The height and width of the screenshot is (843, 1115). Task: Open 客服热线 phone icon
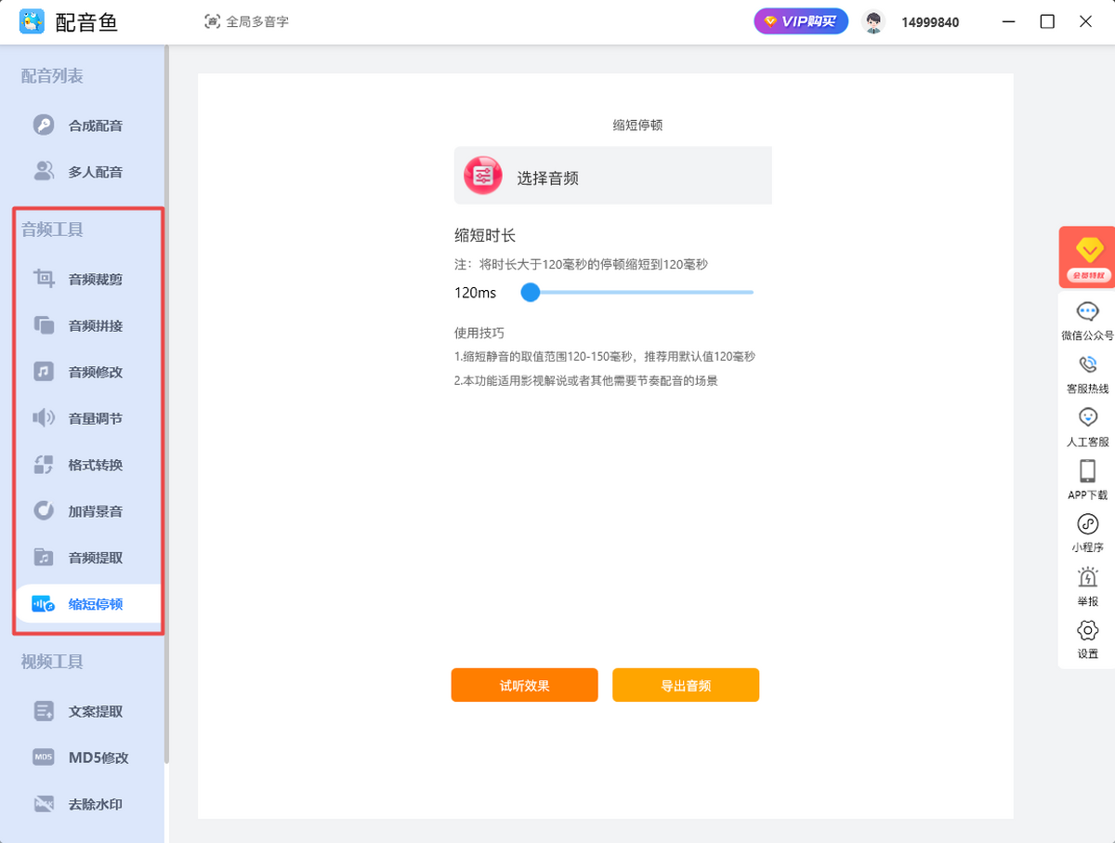click(1087, 364)
